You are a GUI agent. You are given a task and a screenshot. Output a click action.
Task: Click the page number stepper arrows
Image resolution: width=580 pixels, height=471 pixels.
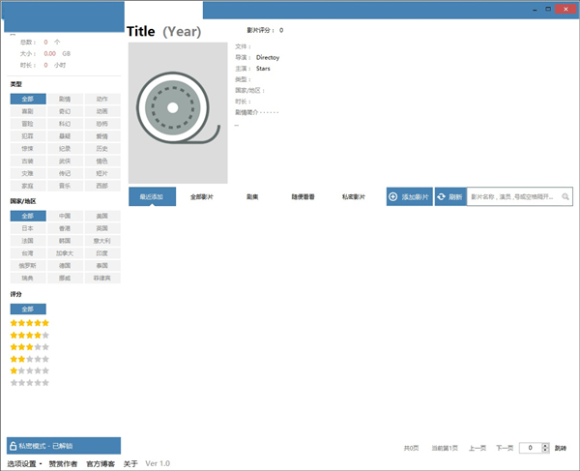(546, 448)
